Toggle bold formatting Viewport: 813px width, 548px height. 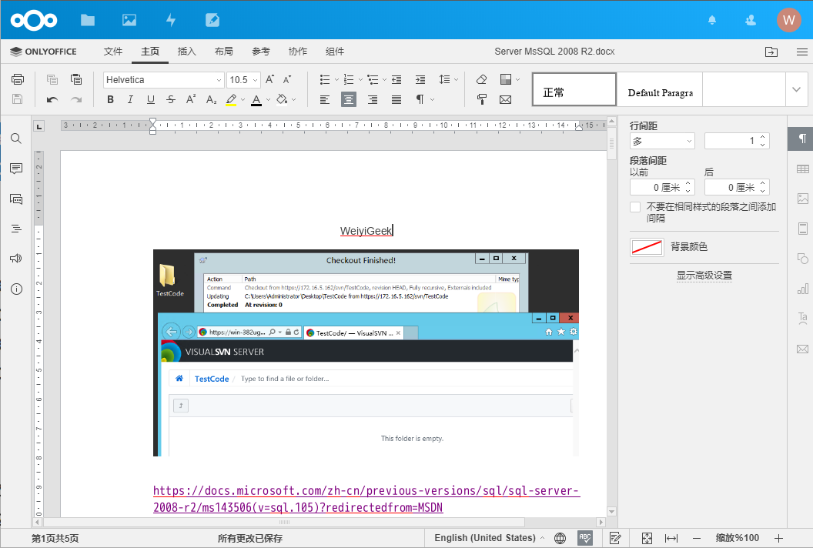tap(110, 99)
